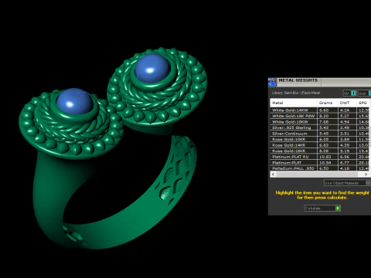This screenshot has width=371, height=278.
Task: Sort by the Metal column header
Action: tap(294, 103)
